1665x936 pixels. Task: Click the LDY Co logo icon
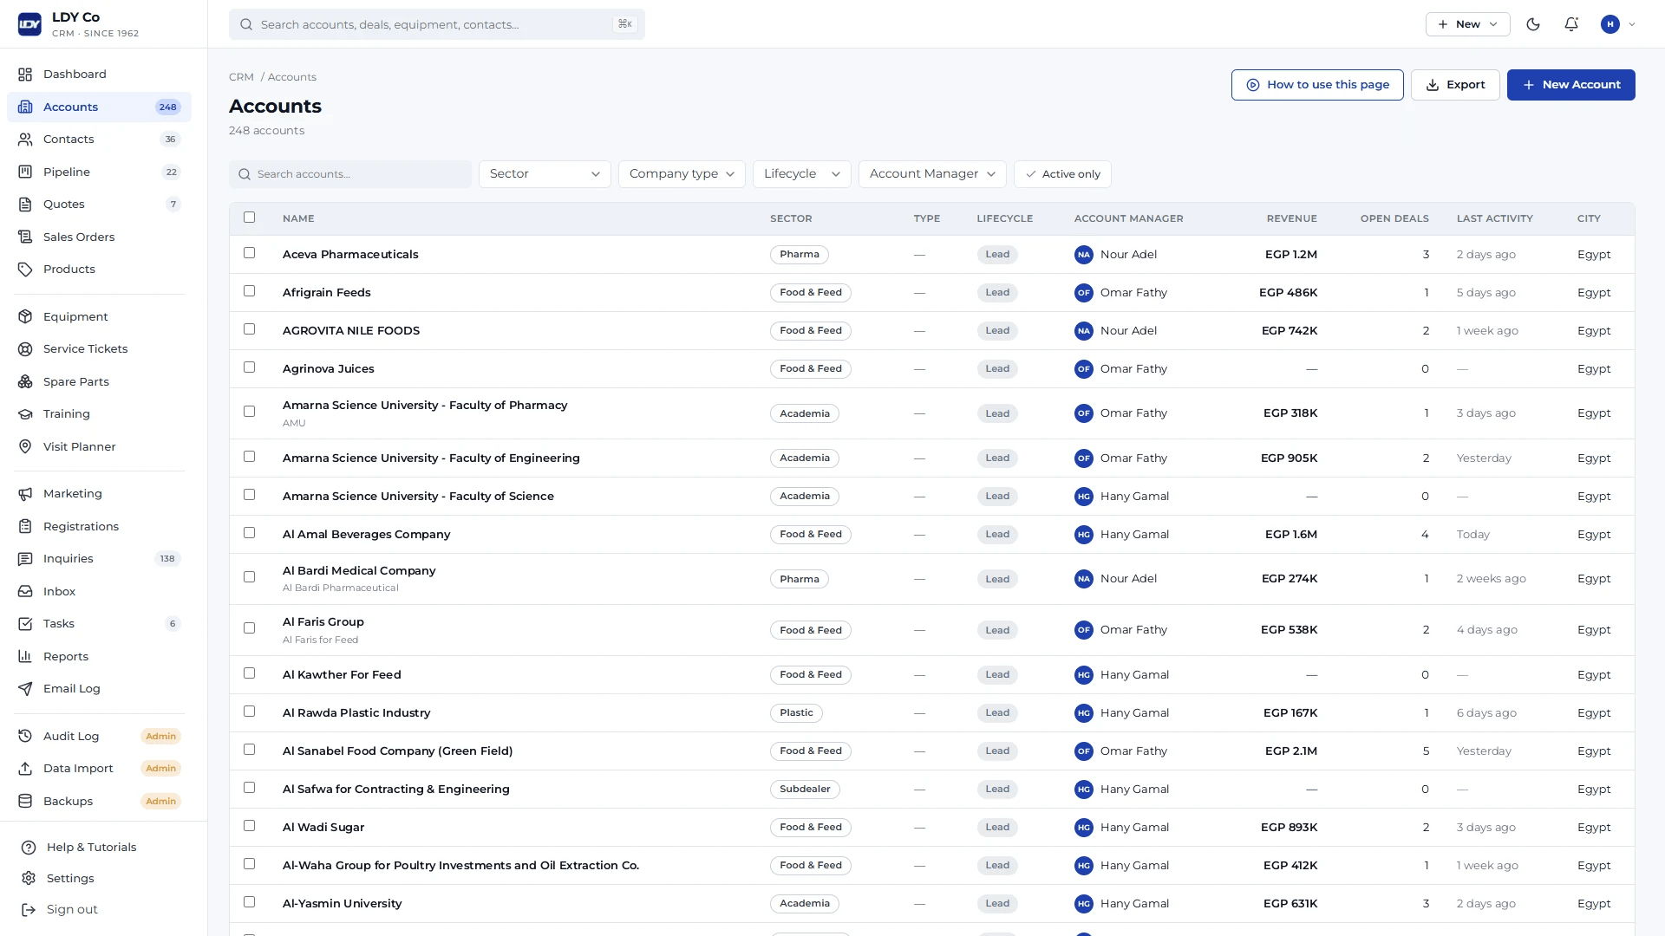[x=29, y=24]
